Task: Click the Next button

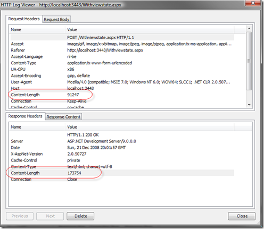Action: point(50,216)
